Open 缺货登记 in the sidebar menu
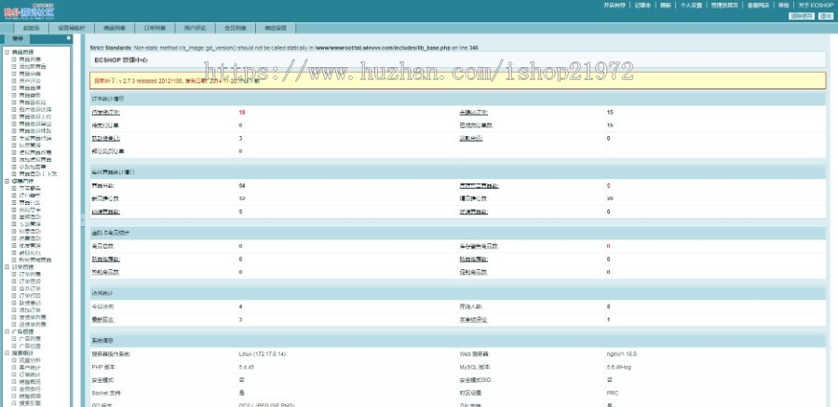Image resolution: width=838 pixels, height=407 pixels. pos(30,303)
